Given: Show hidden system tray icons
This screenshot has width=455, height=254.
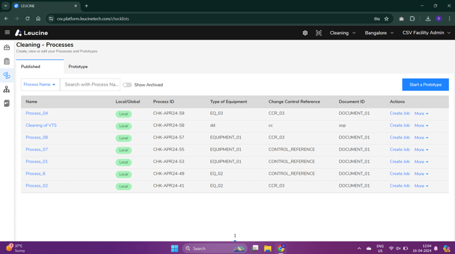Looking at the screenshot, I should (359, 249).
